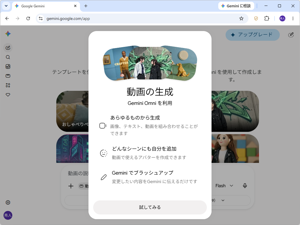300x225 pixels.
Task: Select the clay doll template thumbnail
Action: pyautogui.click(x=235, y=149)
